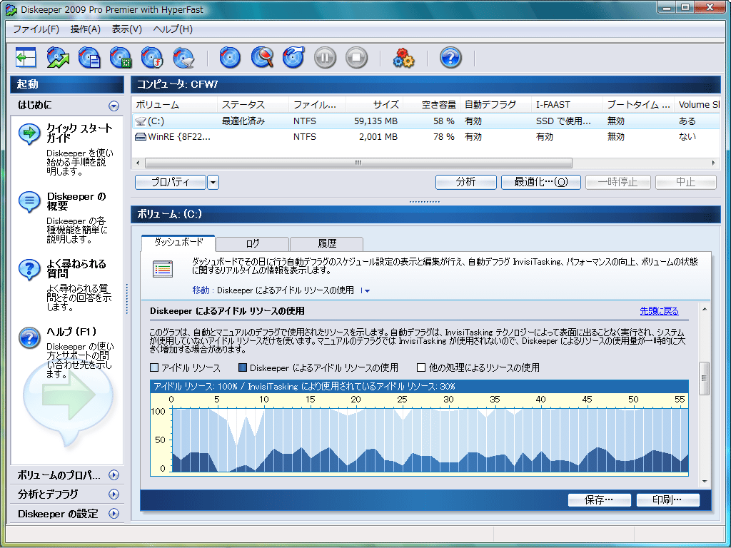Collapse the はじめに sidebar section
The width and height of the screenshot is (731, 548).
click(x=114, y=106)
